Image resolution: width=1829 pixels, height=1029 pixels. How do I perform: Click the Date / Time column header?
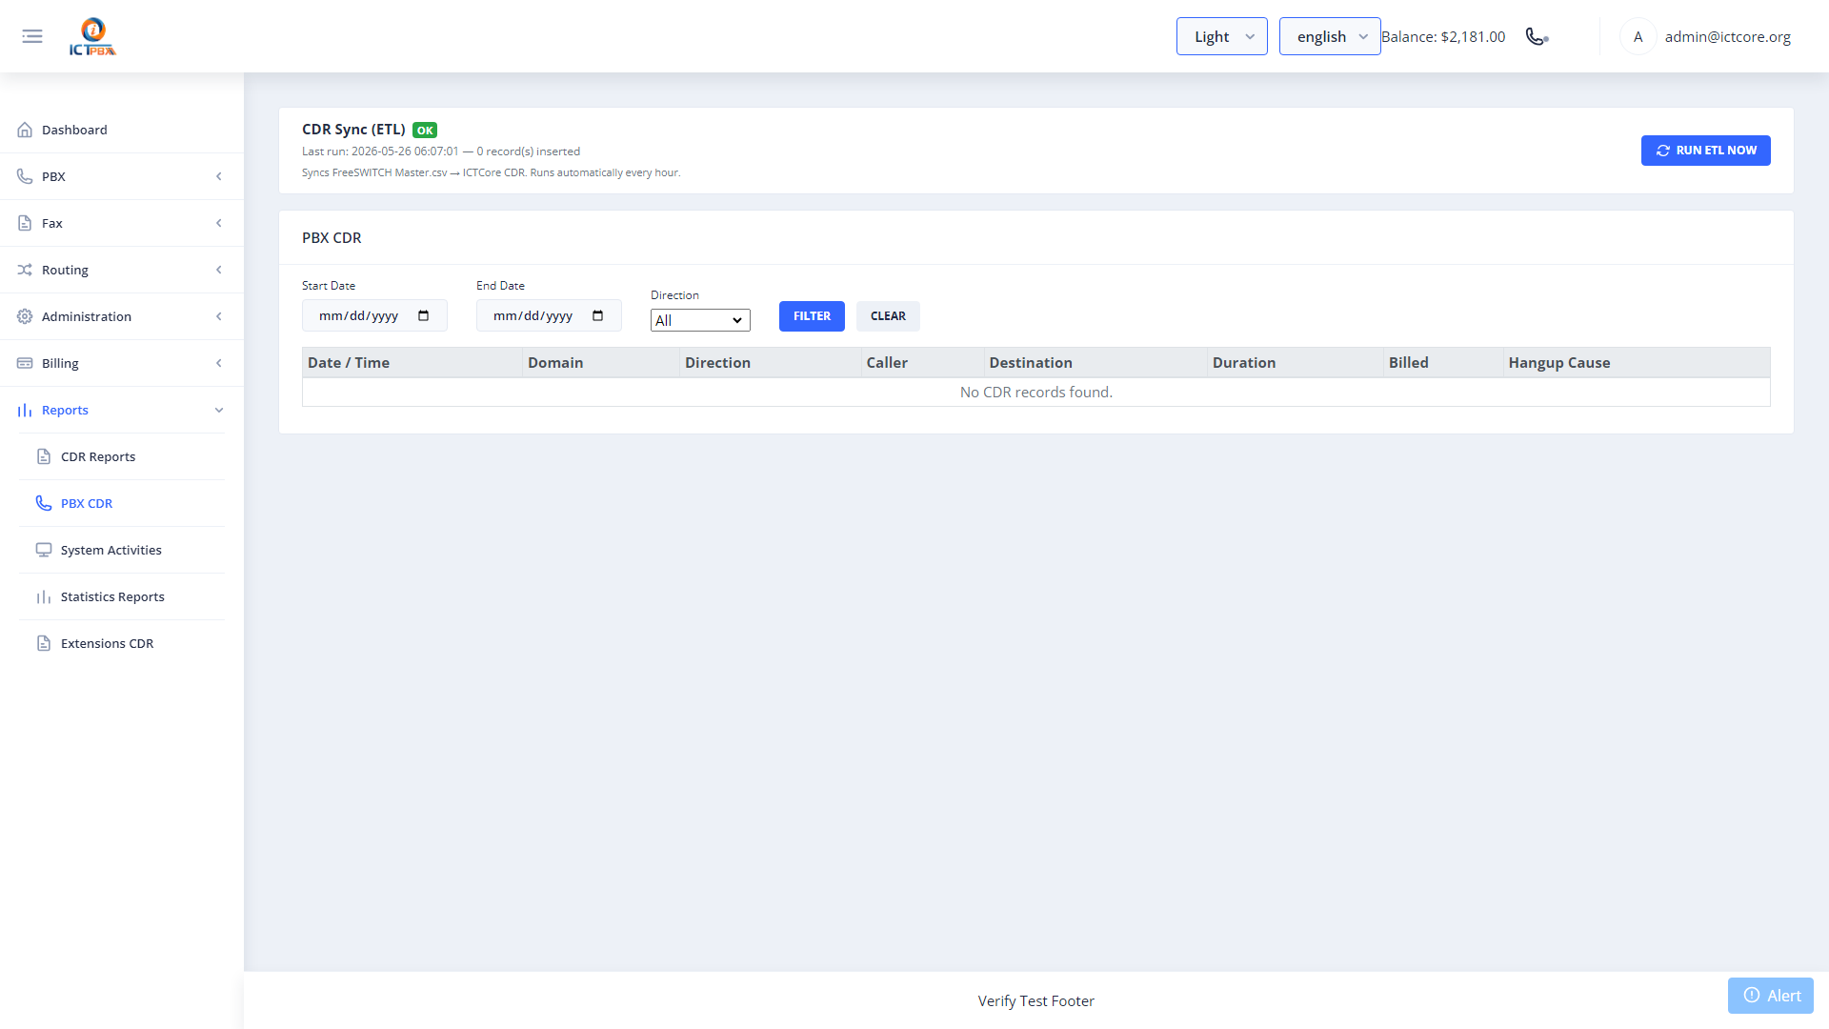(x=412, y=363)
